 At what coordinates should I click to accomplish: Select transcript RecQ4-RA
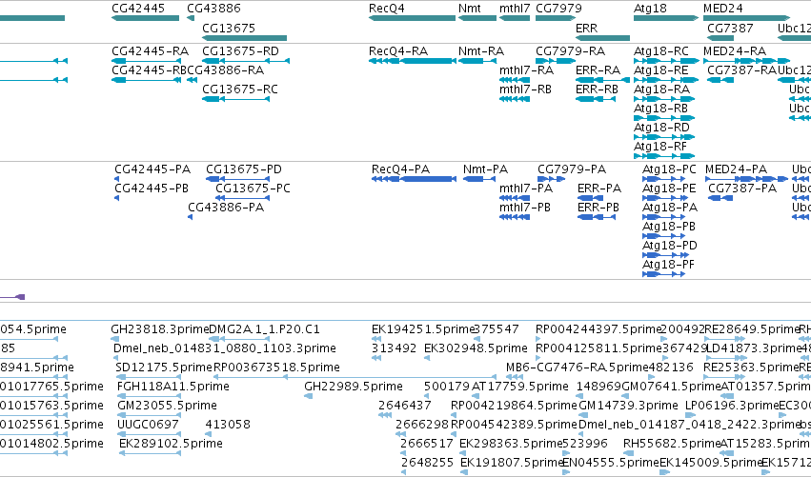pyautogui.click(x=398, y=51)
